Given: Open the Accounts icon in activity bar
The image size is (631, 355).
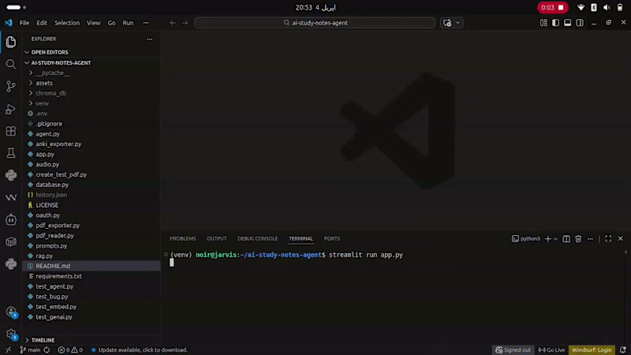Looking at the screenshot, I should tap(11, 312).
